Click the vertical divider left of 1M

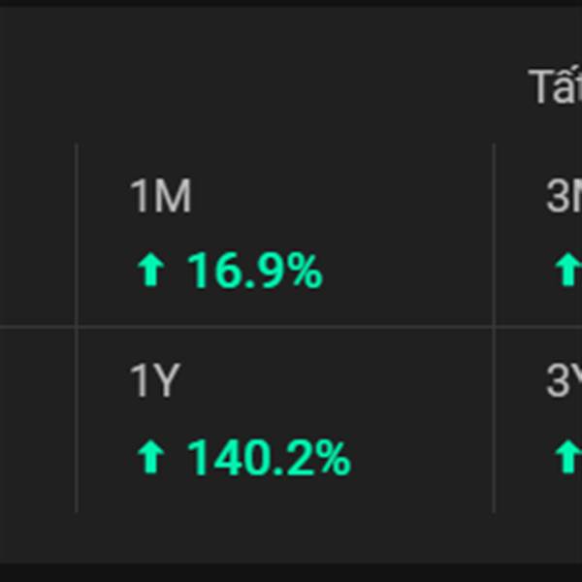(77, 235)
